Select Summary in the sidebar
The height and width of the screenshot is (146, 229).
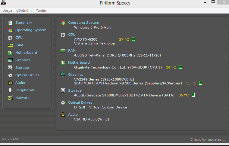24,23
